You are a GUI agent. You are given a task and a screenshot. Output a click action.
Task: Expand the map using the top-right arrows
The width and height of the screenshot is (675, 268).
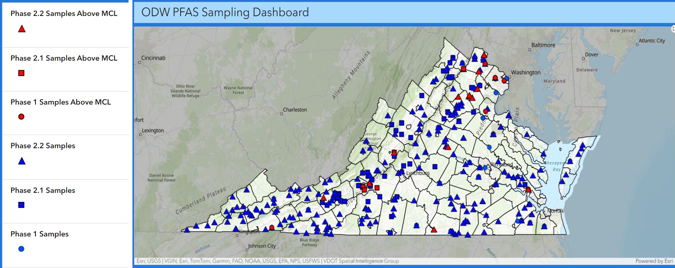(673, 29)
